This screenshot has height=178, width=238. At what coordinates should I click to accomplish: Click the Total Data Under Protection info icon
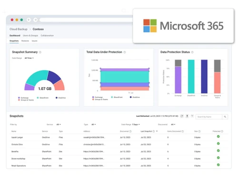pos(125,52)
